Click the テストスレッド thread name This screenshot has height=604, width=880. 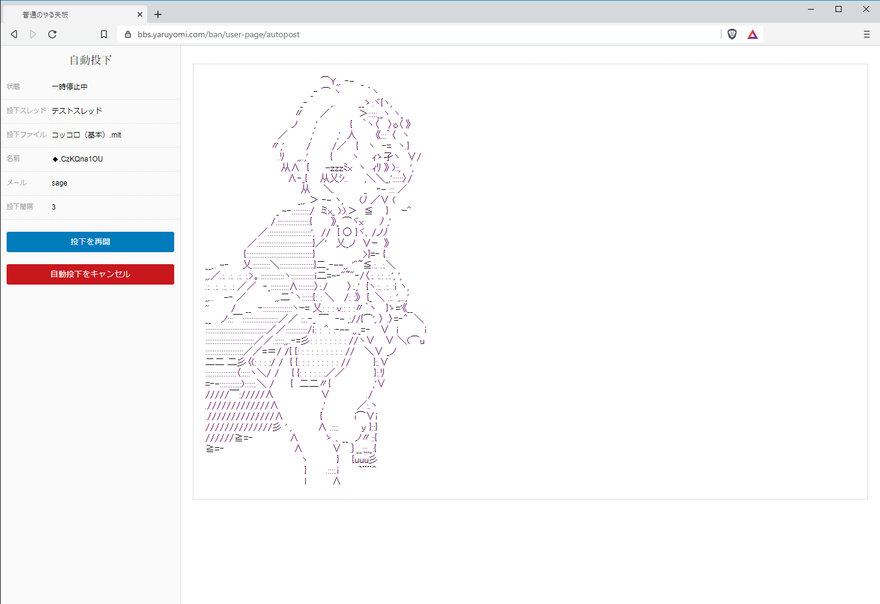pyautogui.click(x=77, y=110)
